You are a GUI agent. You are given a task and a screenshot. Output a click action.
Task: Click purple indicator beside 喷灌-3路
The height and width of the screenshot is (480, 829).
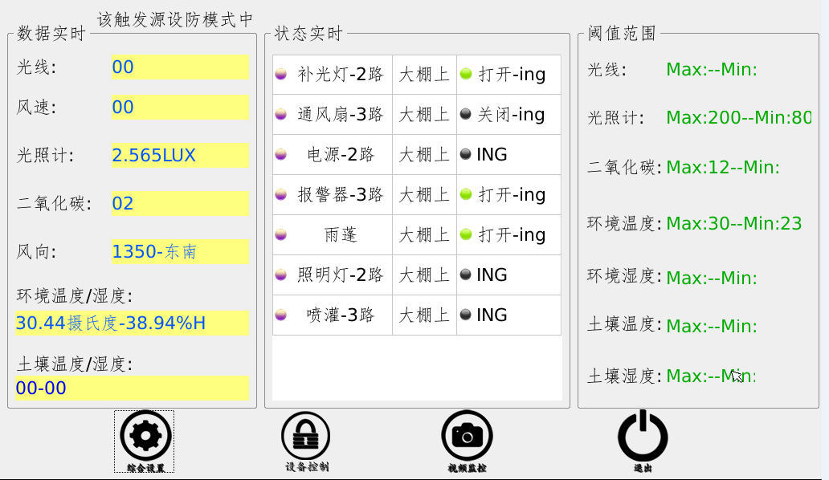[x=281, y=315]
